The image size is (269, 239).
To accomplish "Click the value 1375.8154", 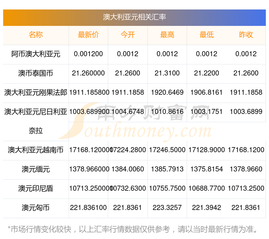I will [207, 169].
